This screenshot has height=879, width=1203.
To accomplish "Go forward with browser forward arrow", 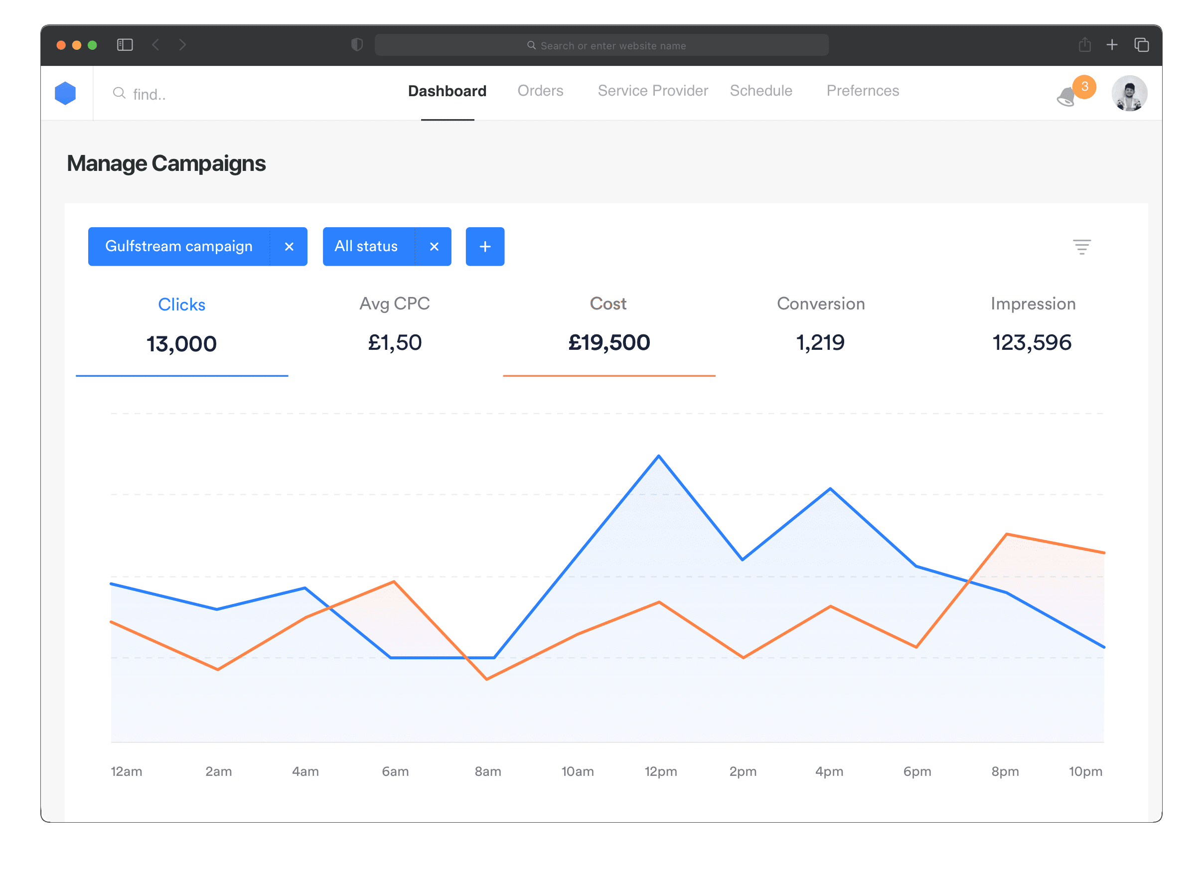I will point(182,45).
